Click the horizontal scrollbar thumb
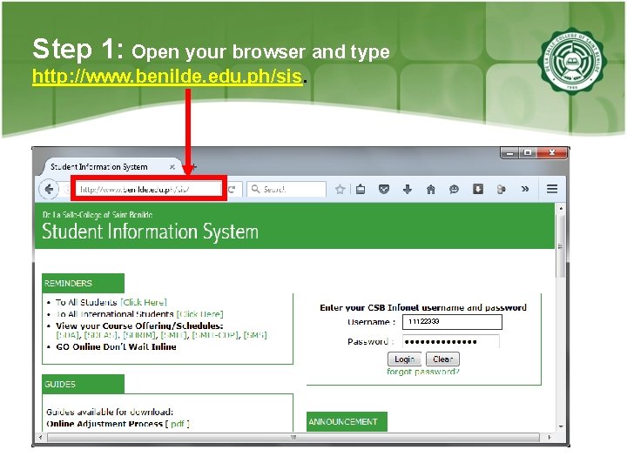 tap(293, 437)
